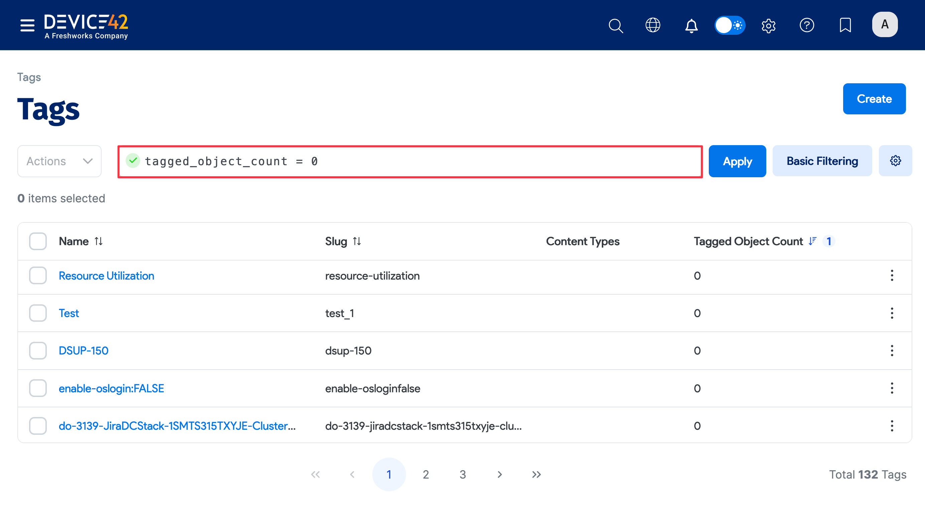Image resolution: width=925 pixels, height=507 pixels.
Task: Open the table settings gear beside Basic Filtering
Action: pos(895,161)
